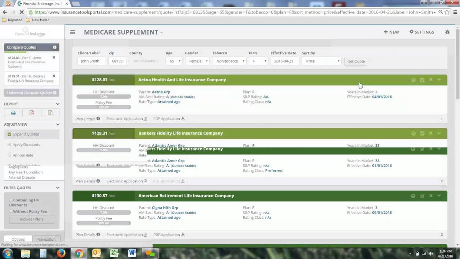
Task: Open the Gender dropdown showing Female
Action: [197, 61]
